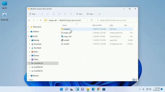Viewport: 165px width, 92px height.
Task: Open Microsoft Store from taskbar
Action: (x=104, y=89)
